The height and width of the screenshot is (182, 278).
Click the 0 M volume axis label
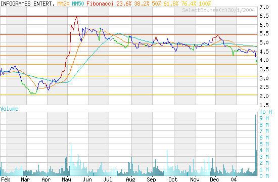point(264,176)
